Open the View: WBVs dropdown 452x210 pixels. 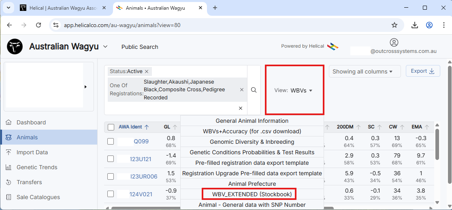tap(294, 90)
